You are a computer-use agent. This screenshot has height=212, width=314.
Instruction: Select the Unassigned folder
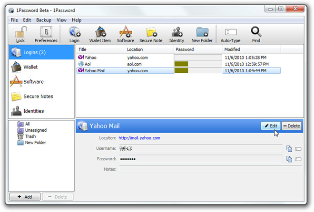click(32, 130)
